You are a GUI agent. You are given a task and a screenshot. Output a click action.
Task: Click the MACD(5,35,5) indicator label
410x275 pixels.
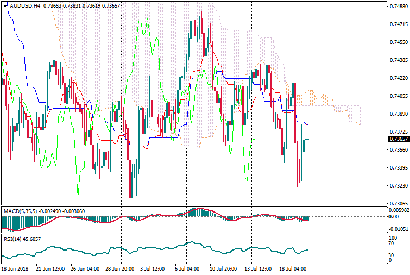coord(19,210)
